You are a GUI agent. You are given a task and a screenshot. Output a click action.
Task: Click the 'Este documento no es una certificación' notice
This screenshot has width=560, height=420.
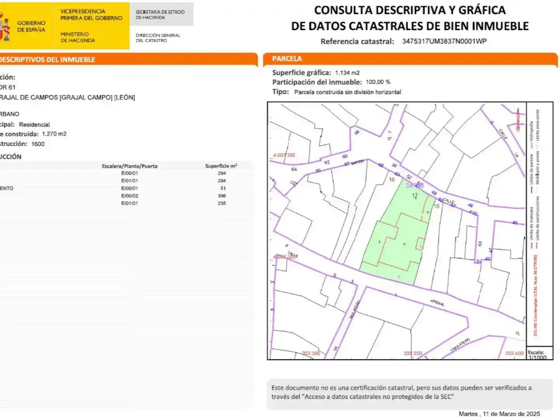coord(409,394)
